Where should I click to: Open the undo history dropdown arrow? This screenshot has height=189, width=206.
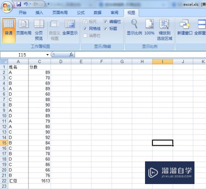(x=30, y=4)
